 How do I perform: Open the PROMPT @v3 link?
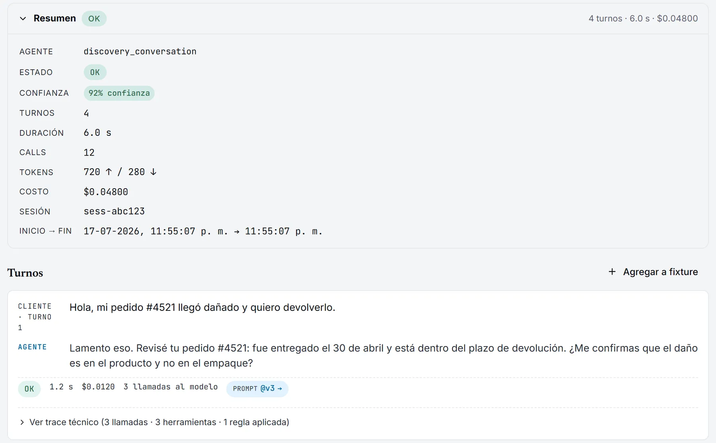click(257, 389)
